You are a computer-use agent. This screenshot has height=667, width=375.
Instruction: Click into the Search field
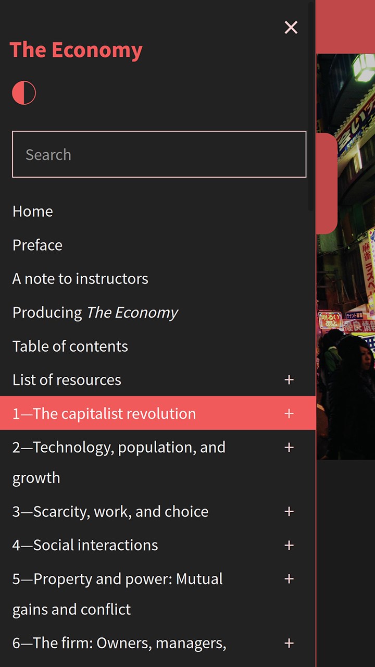coord(159,155)
